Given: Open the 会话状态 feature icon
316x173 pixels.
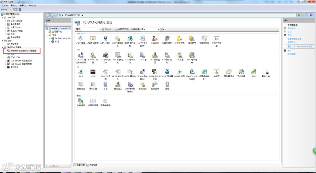Looking at the screenshot, I should (x=155, y=38).
